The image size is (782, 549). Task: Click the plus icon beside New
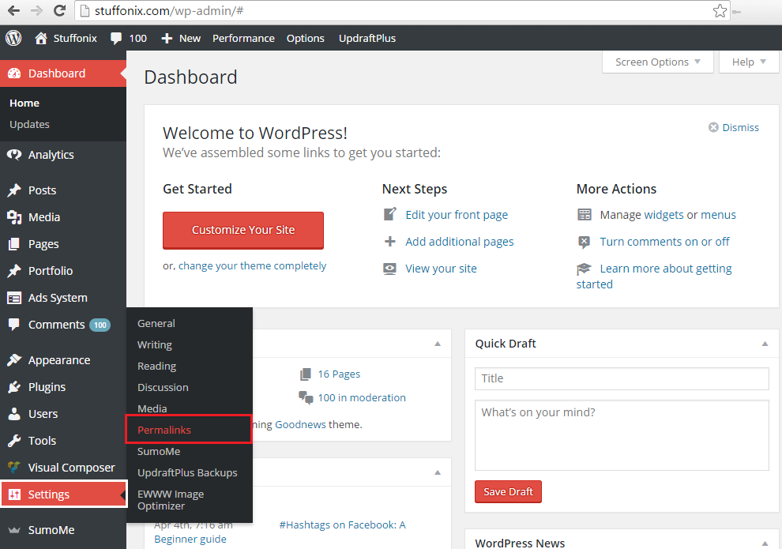tap(167, 39)
